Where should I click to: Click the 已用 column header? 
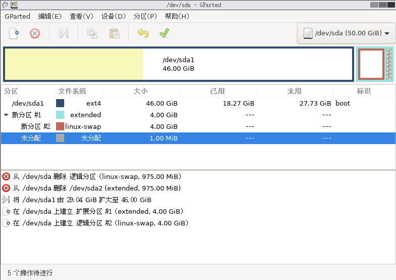(218, 91)
